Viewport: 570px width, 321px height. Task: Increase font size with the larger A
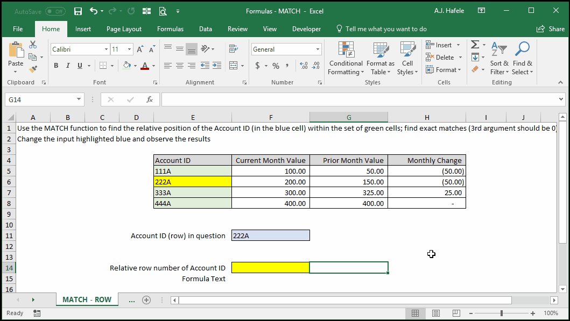(140, 49)
